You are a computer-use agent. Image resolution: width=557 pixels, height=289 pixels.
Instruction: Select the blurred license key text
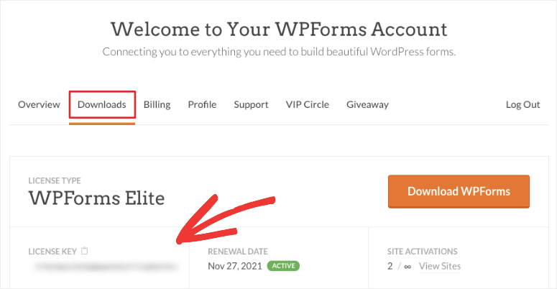102,267
